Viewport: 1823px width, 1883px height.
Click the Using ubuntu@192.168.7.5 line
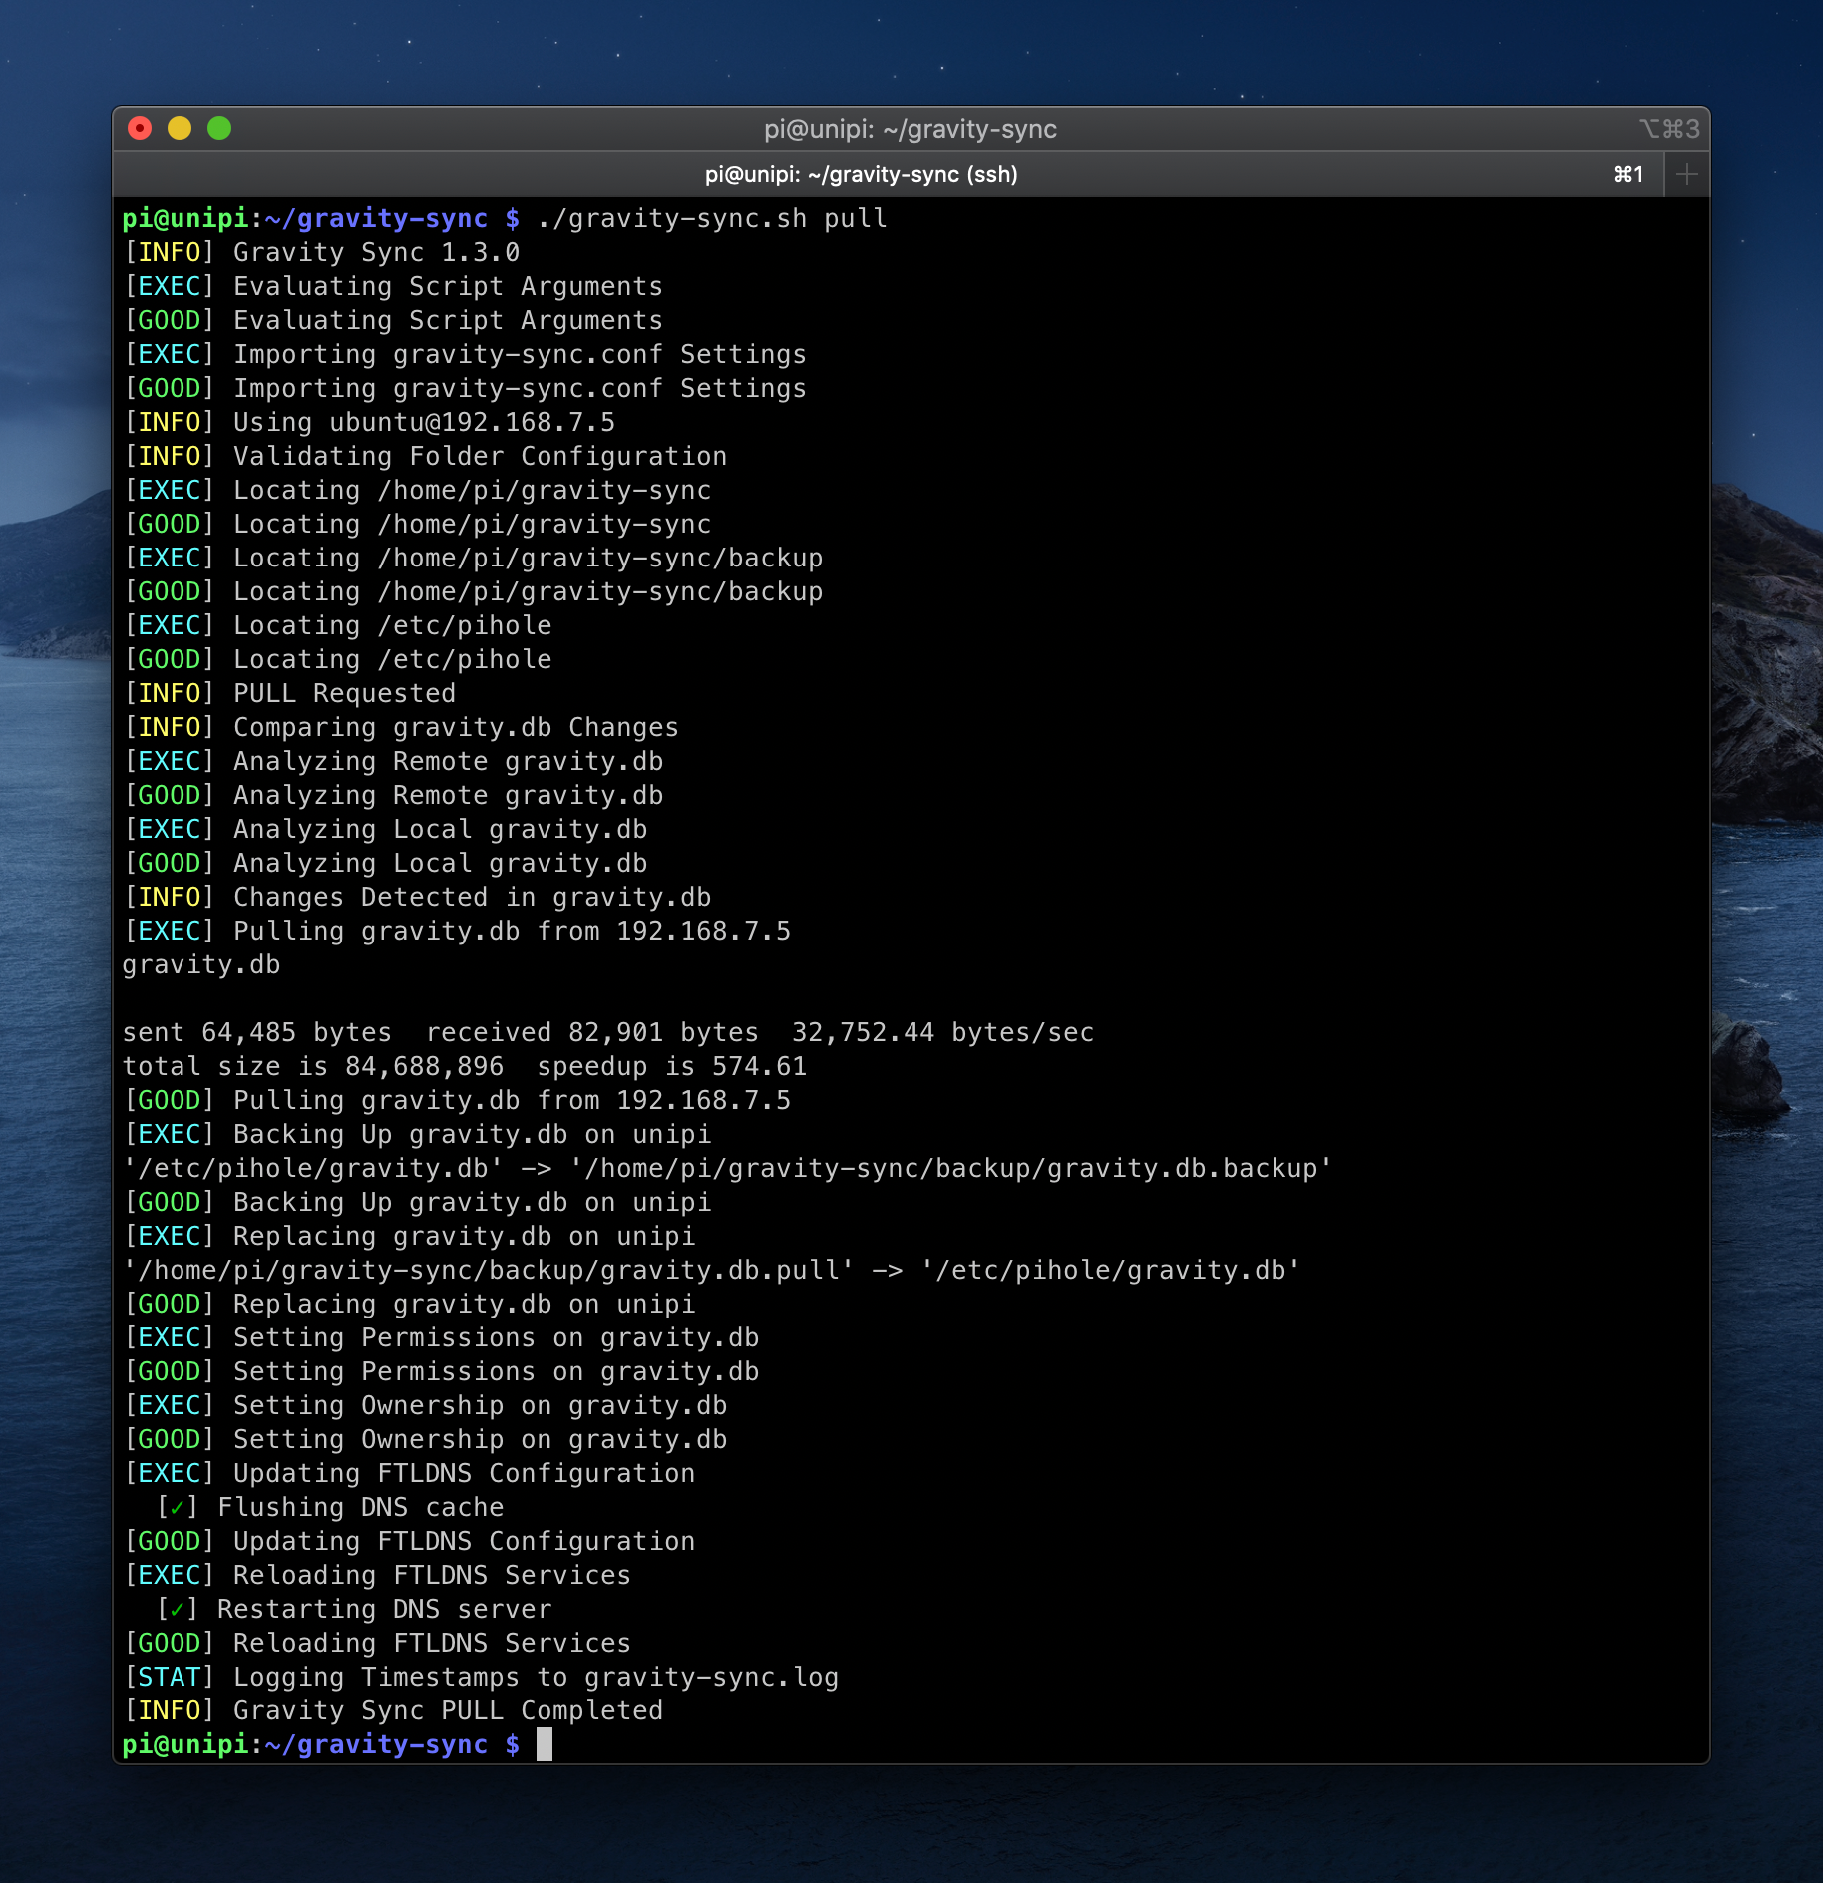pyautogui.click(x=369, y=423)
